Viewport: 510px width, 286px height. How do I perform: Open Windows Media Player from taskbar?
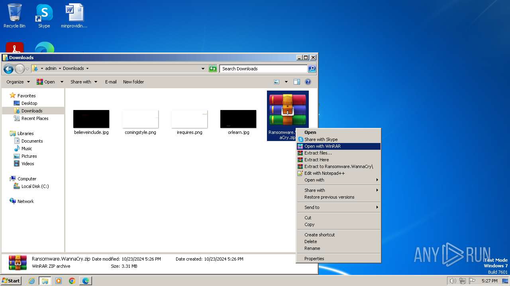pos(59,281)
